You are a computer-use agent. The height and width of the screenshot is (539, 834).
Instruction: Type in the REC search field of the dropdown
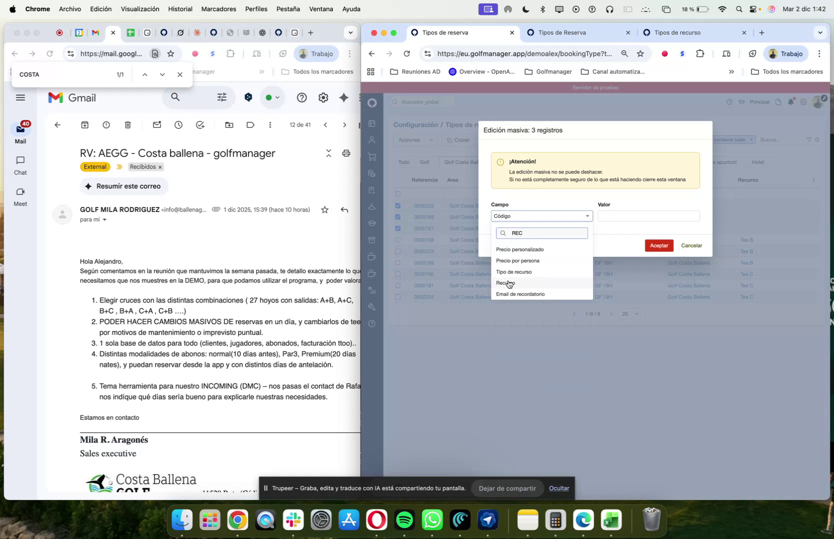[542, 232]
